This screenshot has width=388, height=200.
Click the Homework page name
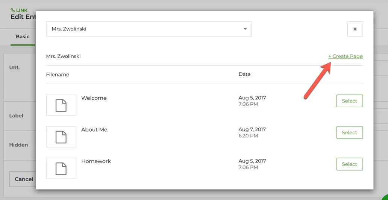tap(96, 161)
